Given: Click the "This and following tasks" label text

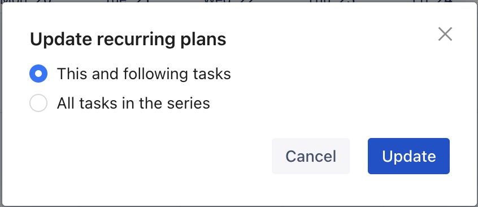Looking at the screenshot, I should click(144, 74).
